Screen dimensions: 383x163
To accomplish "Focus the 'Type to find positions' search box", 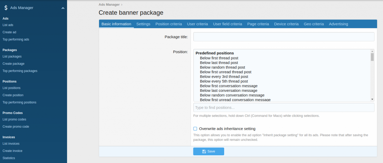I will (x=284, y=107).
